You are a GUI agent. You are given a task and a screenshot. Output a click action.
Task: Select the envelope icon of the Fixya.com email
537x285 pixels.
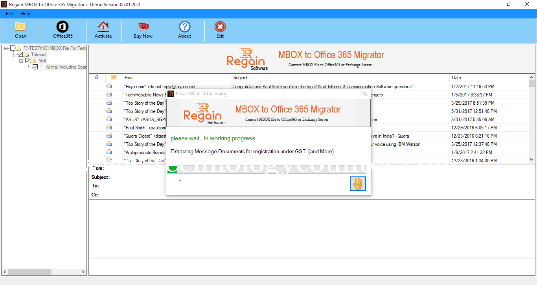point(109,86)
